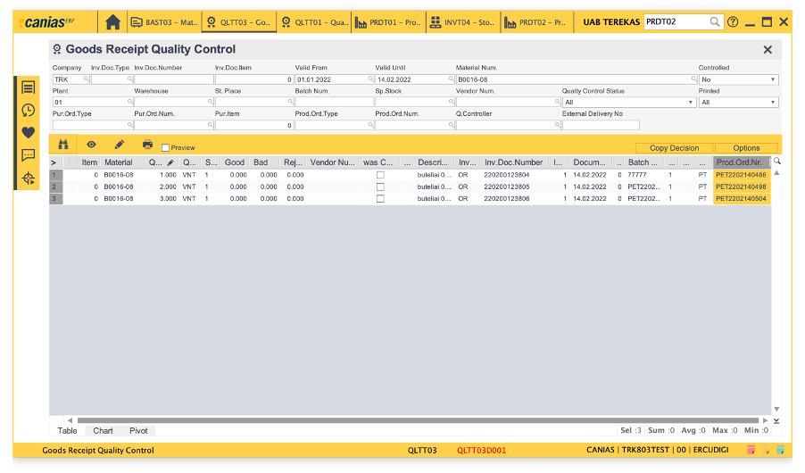Click the pencil edit icon in toolbar

(x=119, y=145)
